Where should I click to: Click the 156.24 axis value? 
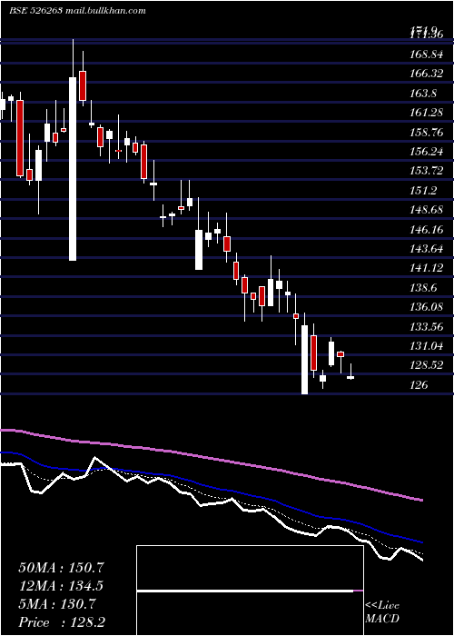pyautogui.click(x=426, y=152)
